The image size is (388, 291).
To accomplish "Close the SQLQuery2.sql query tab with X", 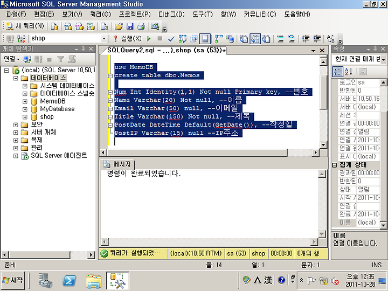I will pyautogui.click(x=322, y=51).
